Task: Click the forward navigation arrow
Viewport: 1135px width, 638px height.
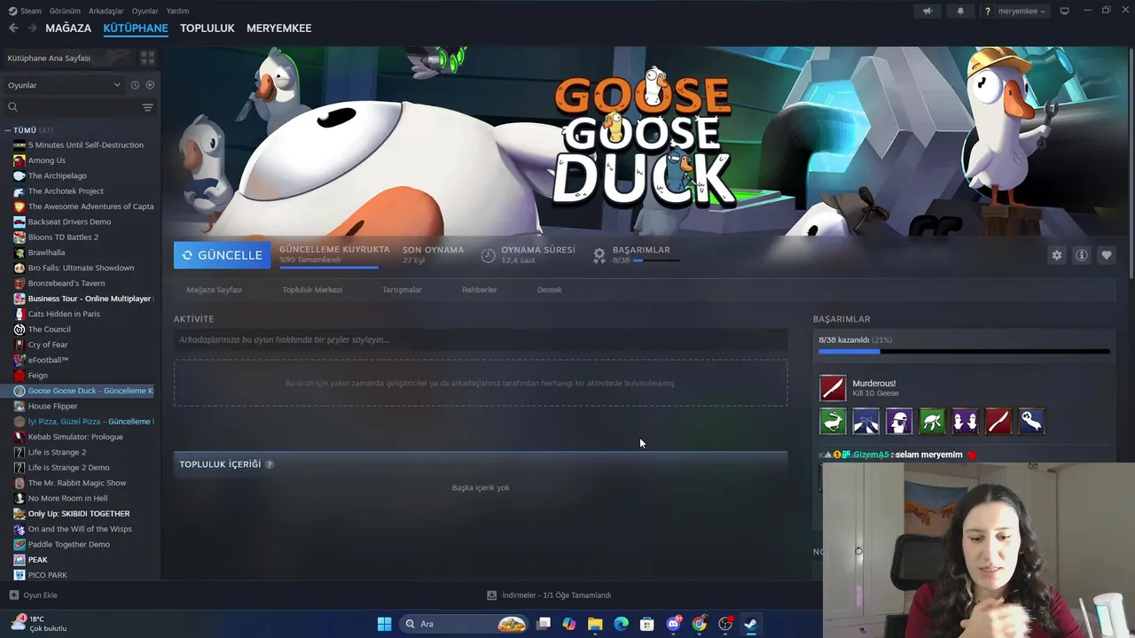Action: tap(32, 28)
